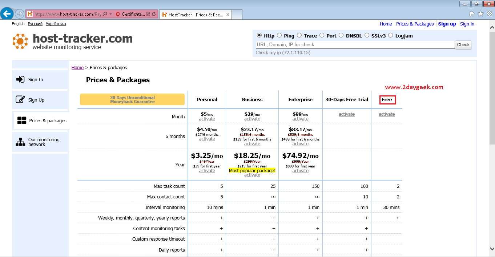The image size is (495, 257).
Task: Select the Logjam radio button
Action: pyautogui.click(x=390, y=35)
